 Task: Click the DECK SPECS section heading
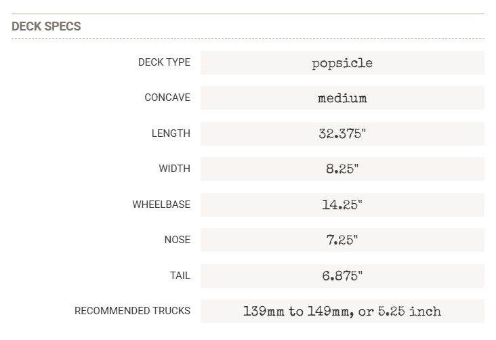46,26
